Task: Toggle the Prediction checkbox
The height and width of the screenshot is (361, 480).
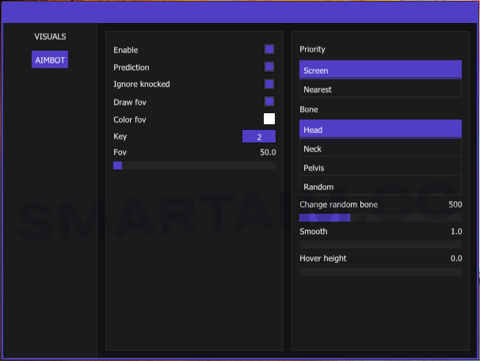Action: coord(269,67)
